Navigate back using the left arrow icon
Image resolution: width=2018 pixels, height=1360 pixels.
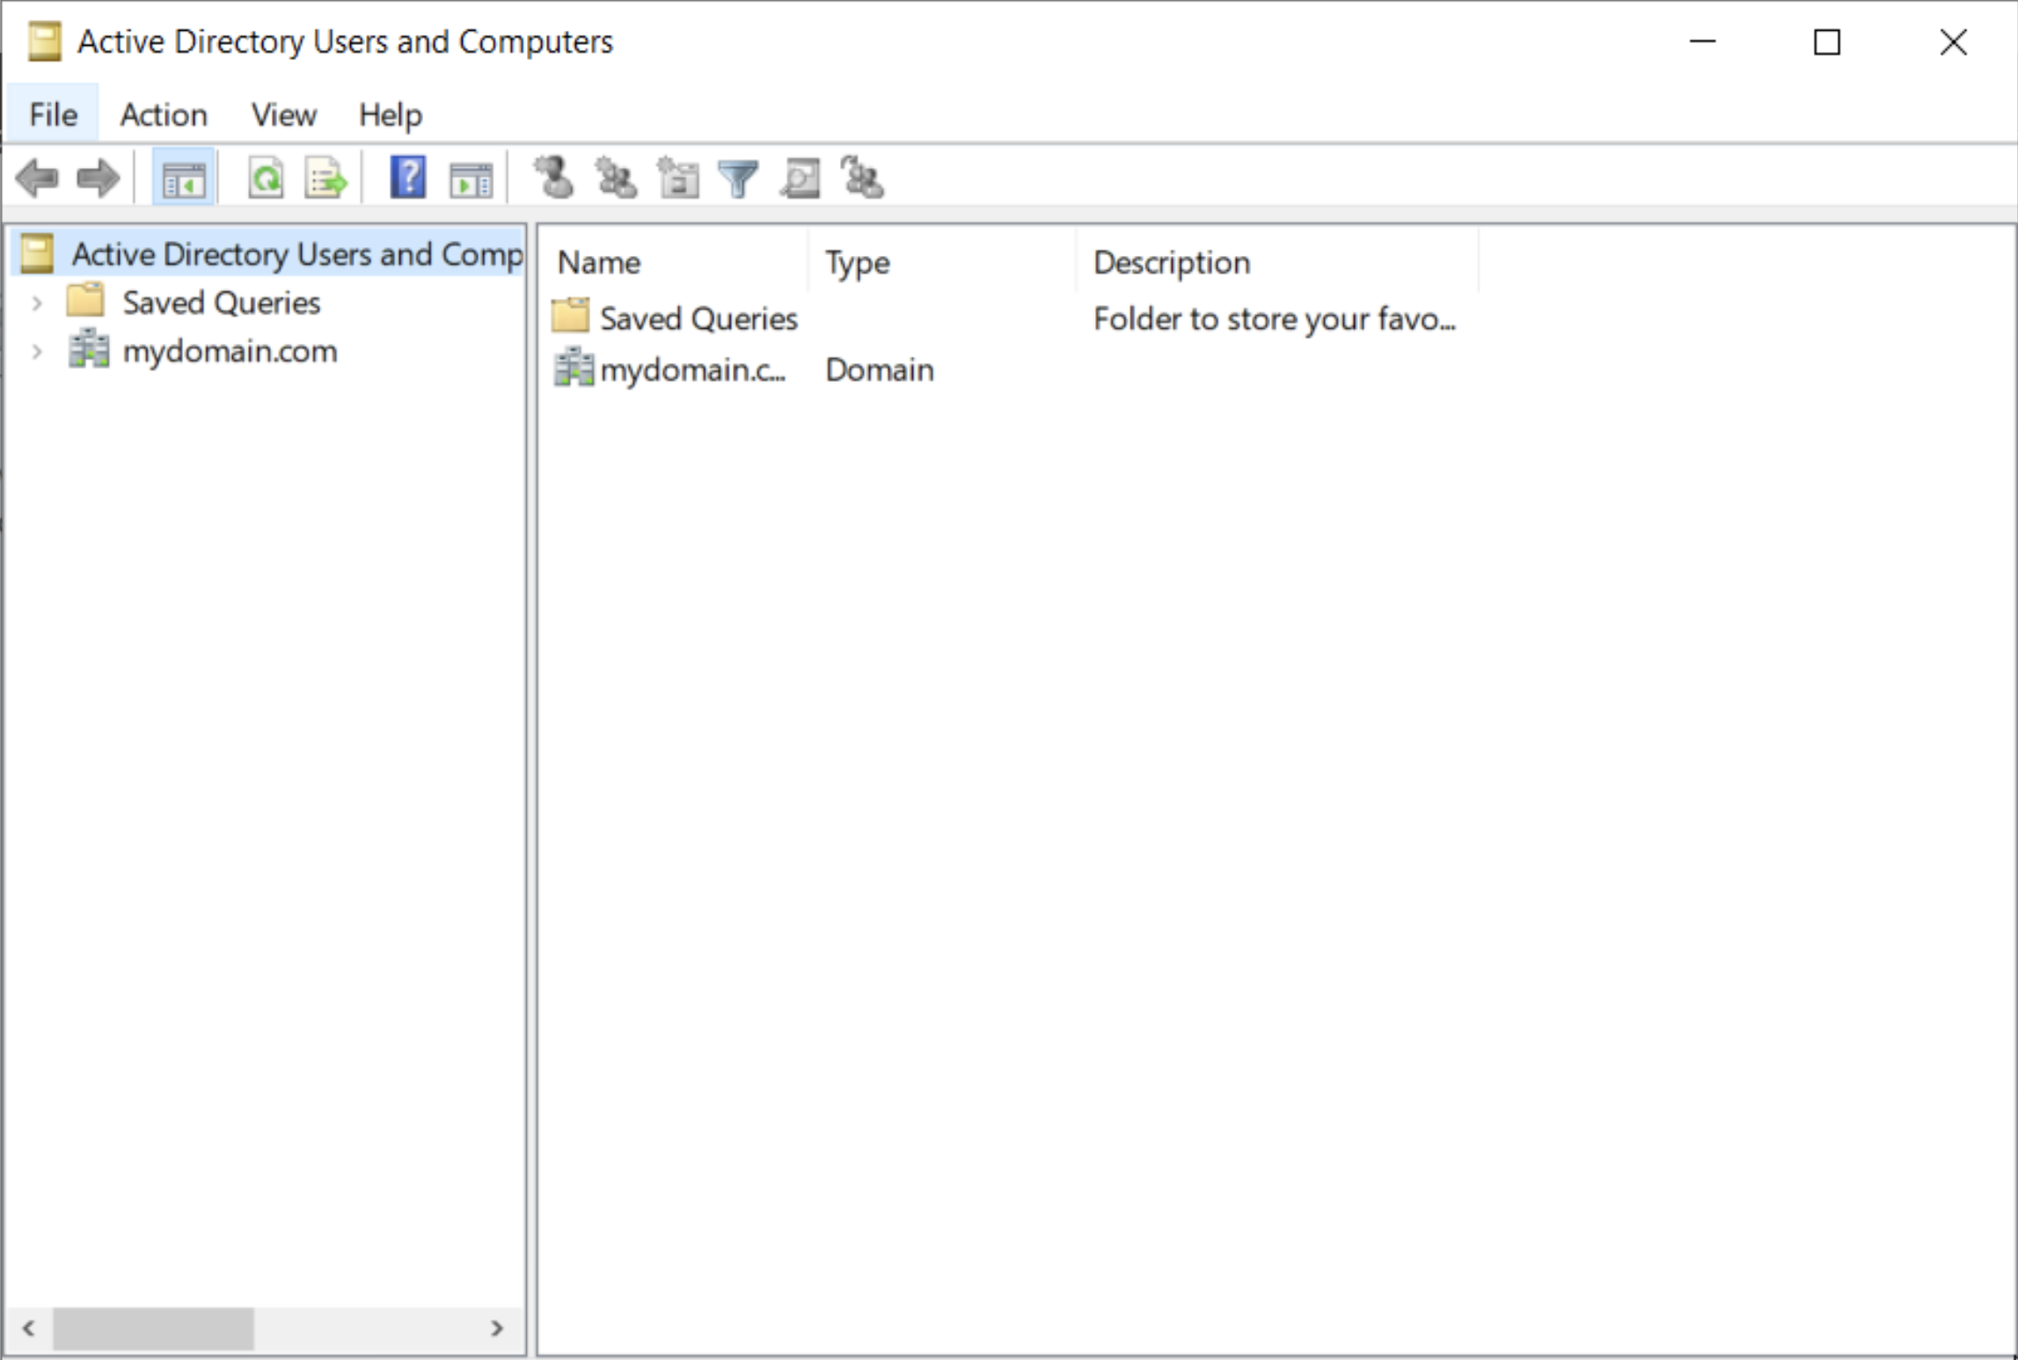point(35,178)
